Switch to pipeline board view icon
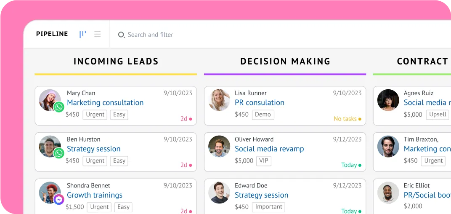The width and height of the screenshot is (451, 214). point(82,34)
